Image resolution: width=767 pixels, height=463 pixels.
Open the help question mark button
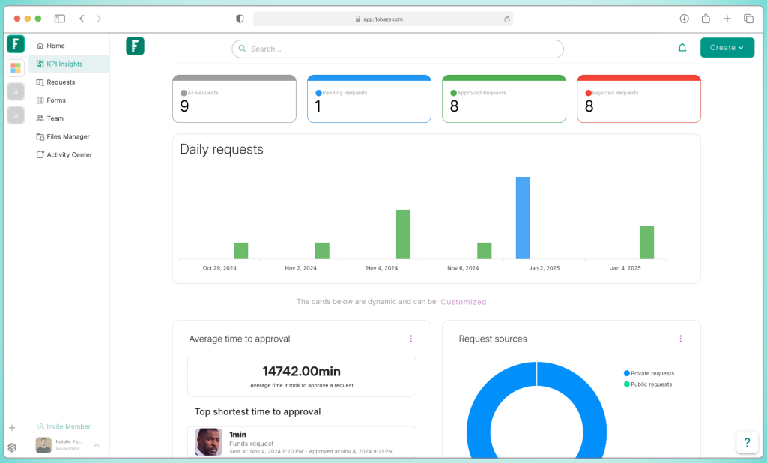coord(747,442)
